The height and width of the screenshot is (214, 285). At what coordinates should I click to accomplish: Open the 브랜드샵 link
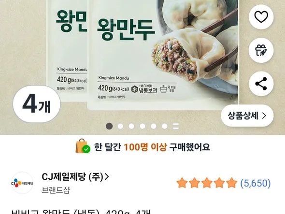tap(56, 190)
